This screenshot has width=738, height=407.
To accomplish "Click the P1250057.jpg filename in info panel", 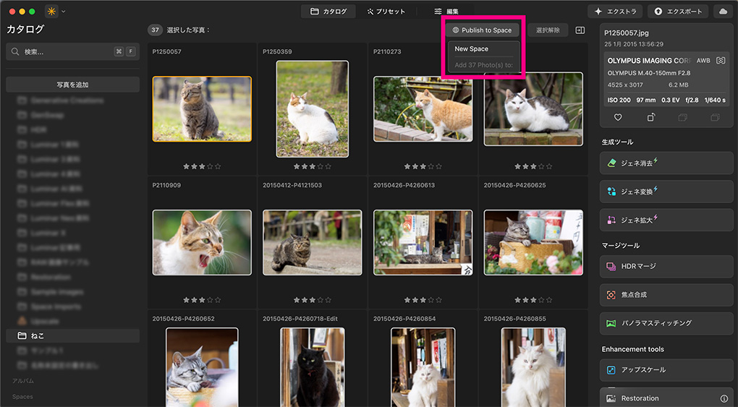I will pyautogui.click(x=627, y=33).
